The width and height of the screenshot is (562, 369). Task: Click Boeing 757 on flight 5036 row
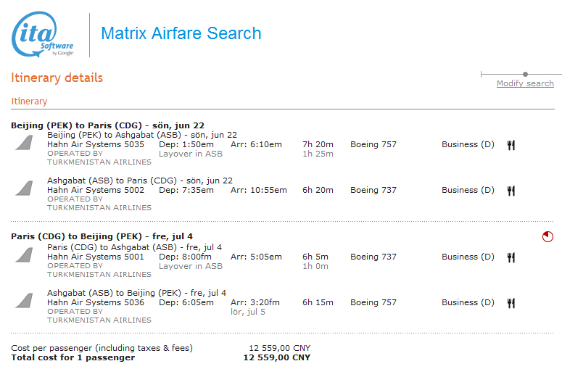(x=373, y=302)
